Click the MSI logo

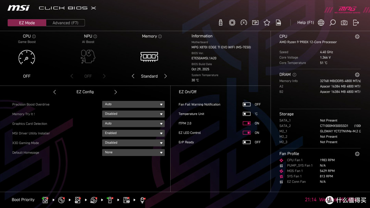point(18,8)
